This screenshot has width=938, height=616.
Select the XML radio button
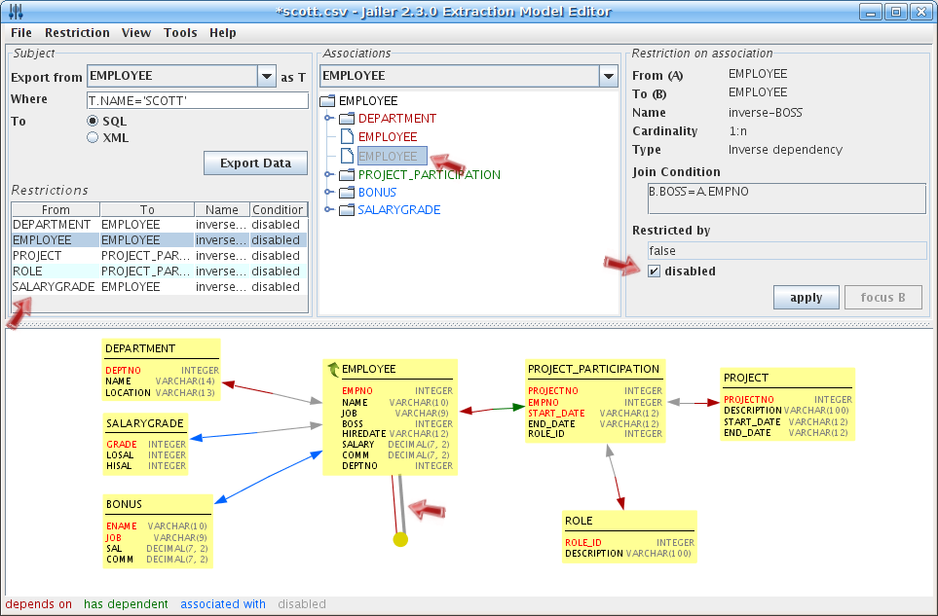(x=93, y=138)
